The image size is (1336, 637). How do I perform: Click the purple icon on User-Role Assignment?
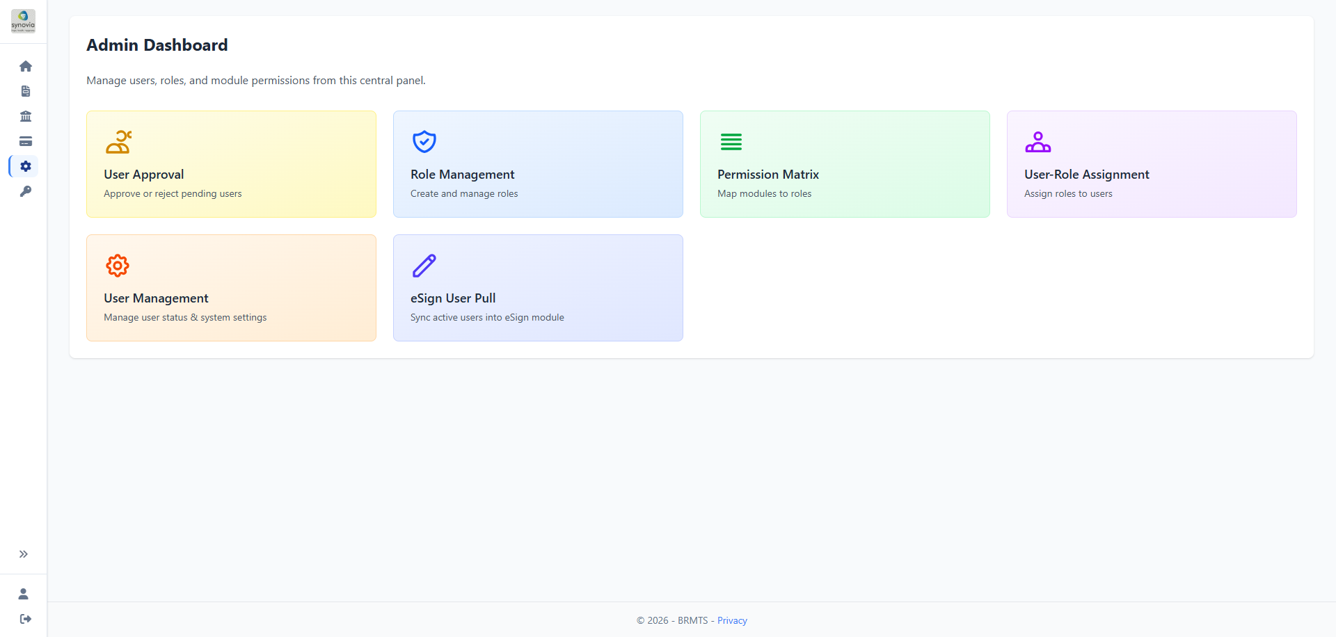pyautogui.click(x=1038, y=142)
